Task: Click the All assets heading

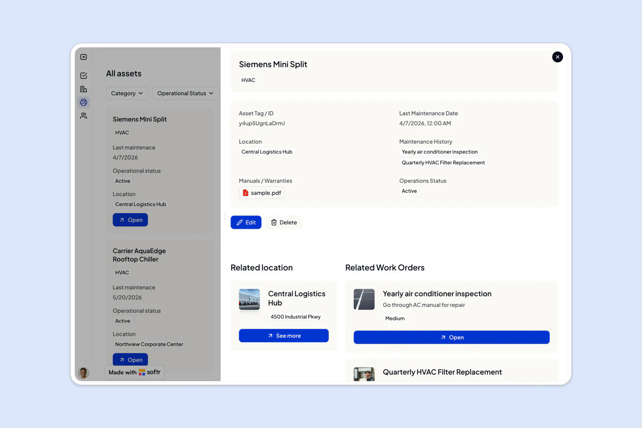Action: coord(124,74)
